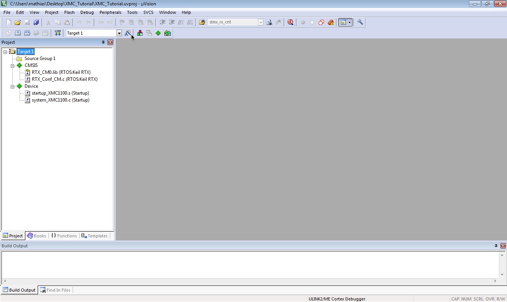Click the Open file folder icon

pos(18,22)
